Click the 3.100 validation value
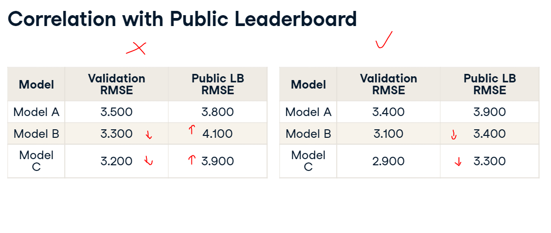 (x=388, y=134)
